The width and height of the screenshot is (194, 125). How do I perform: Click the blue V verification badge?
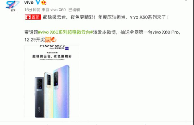pos(38,2)
